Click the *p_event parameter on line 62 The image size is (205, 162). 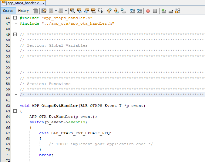133,106
